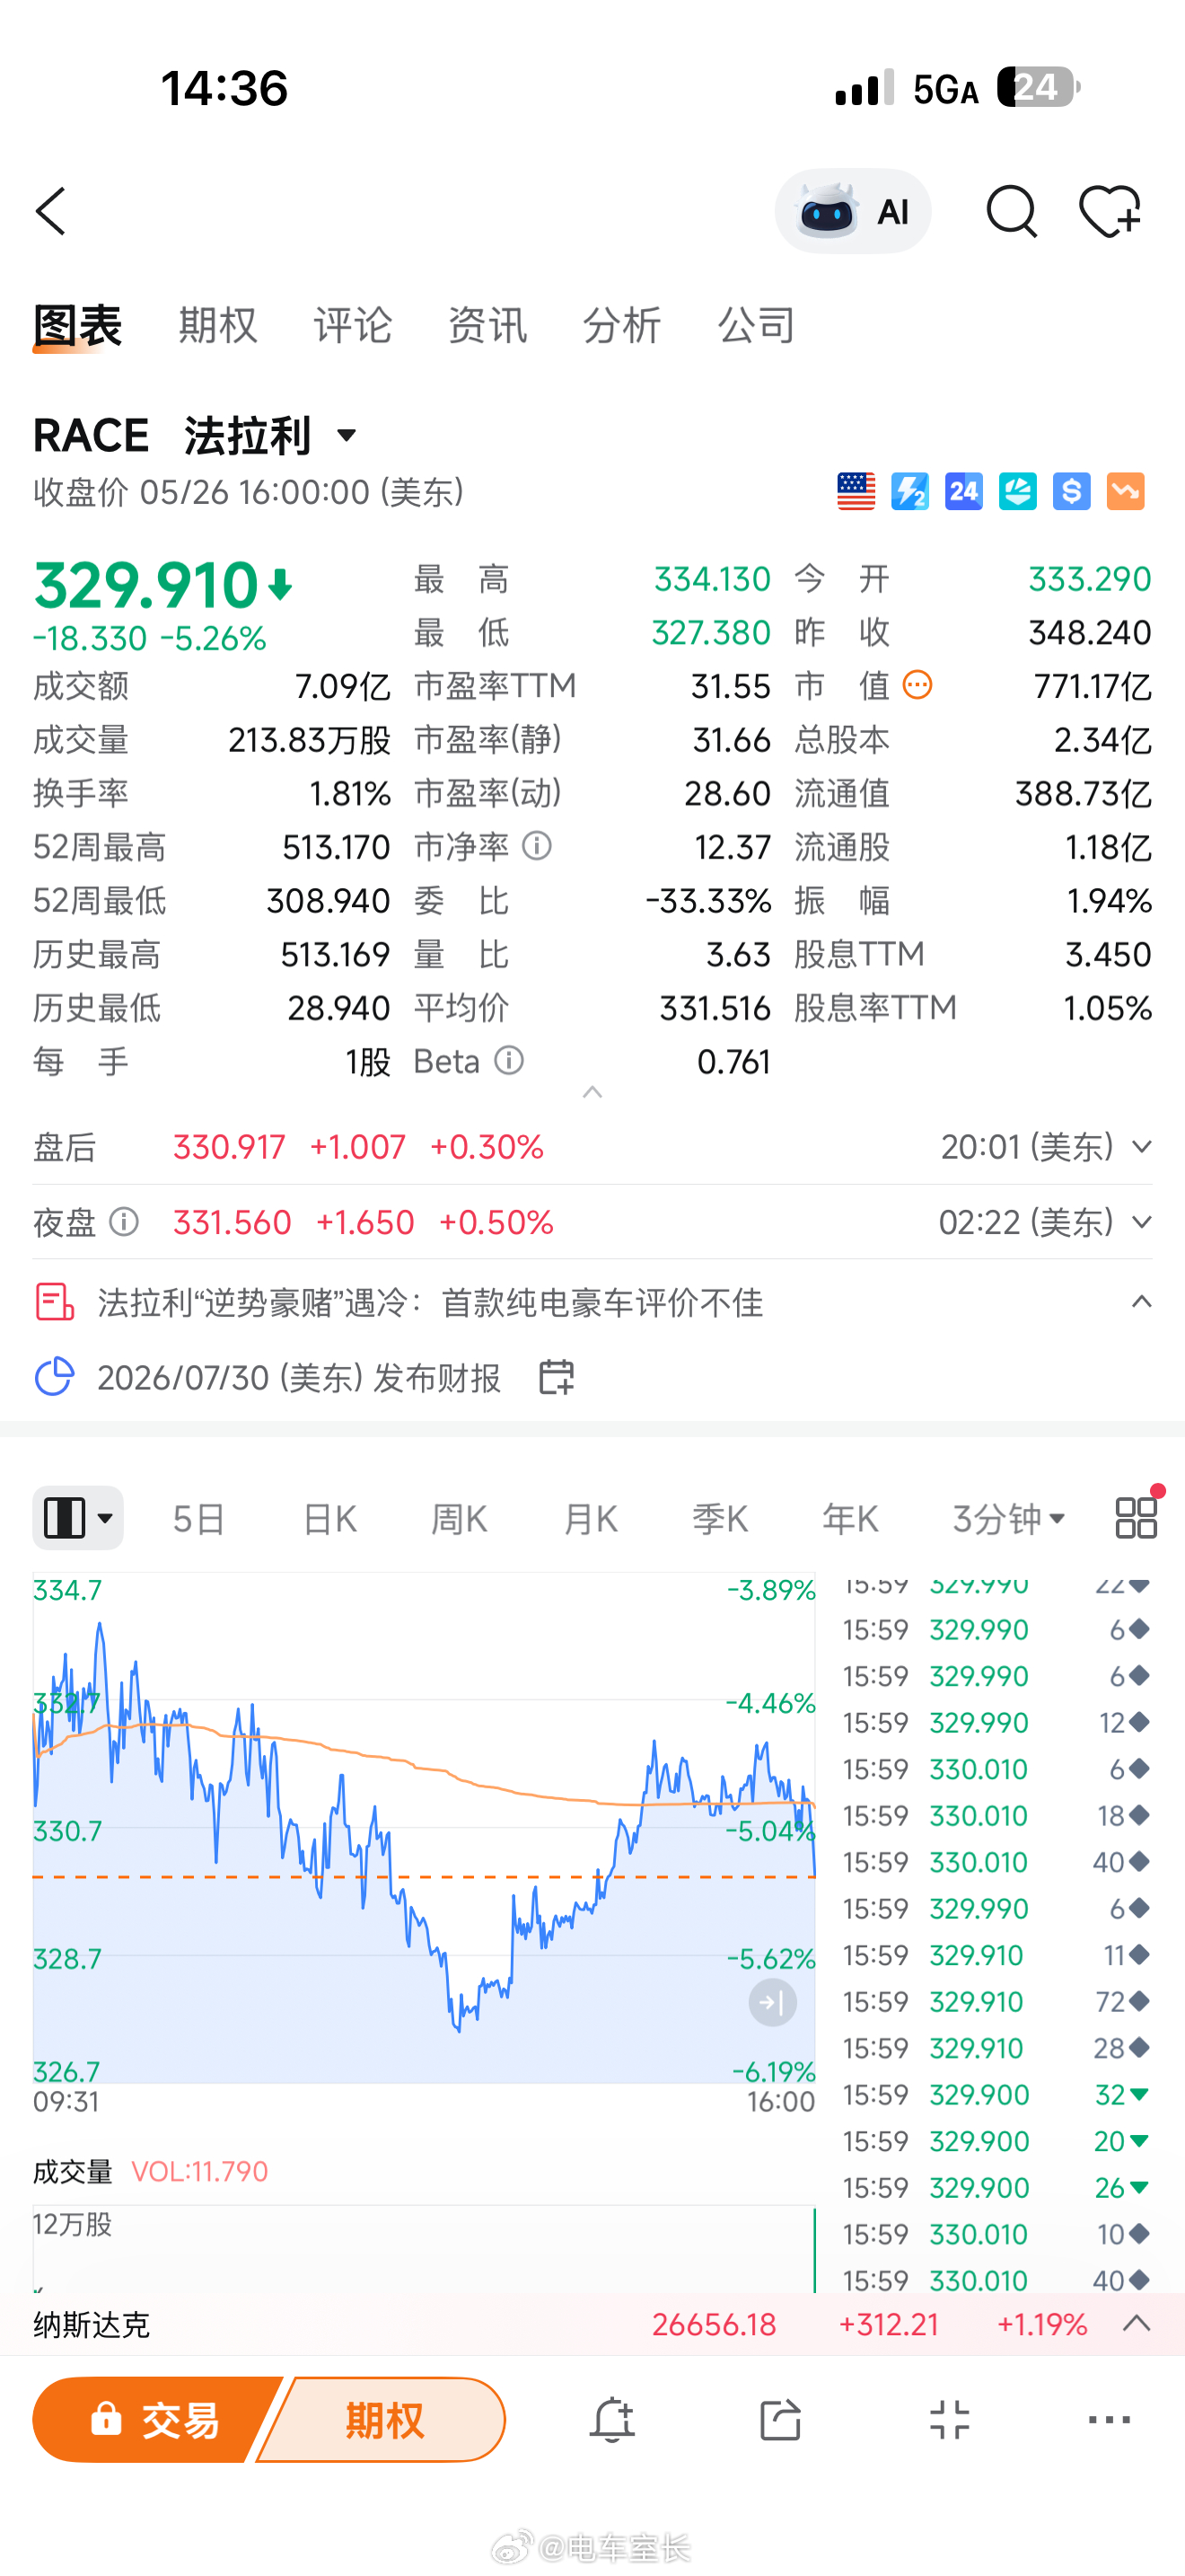Add stock to favorites heart icon
The width and height of the screenshot is (1185, 2576).
[x=1110, y=212]
